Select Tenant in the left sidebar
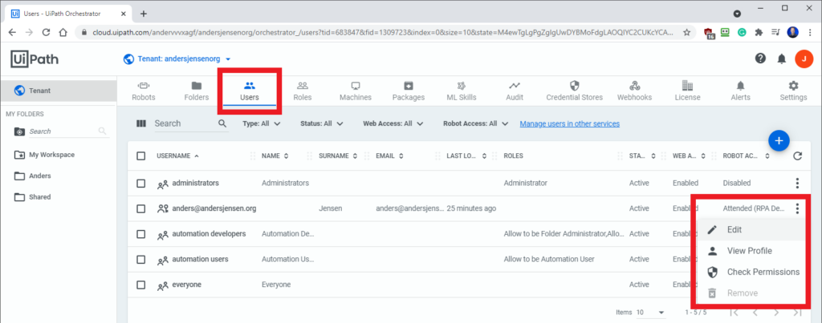 (58, 91)
